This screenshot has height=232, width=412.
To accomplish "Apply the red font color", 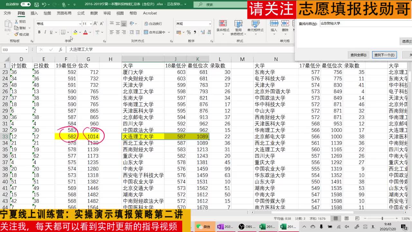I will [x=85, y=32].
